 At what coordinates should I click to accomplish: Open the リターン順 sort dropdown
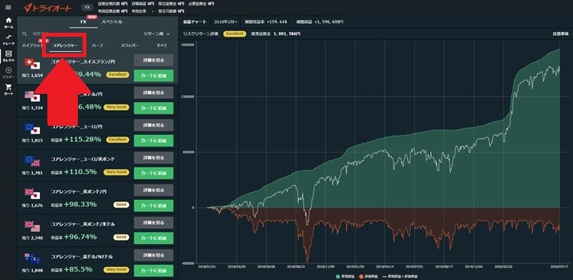157,34
